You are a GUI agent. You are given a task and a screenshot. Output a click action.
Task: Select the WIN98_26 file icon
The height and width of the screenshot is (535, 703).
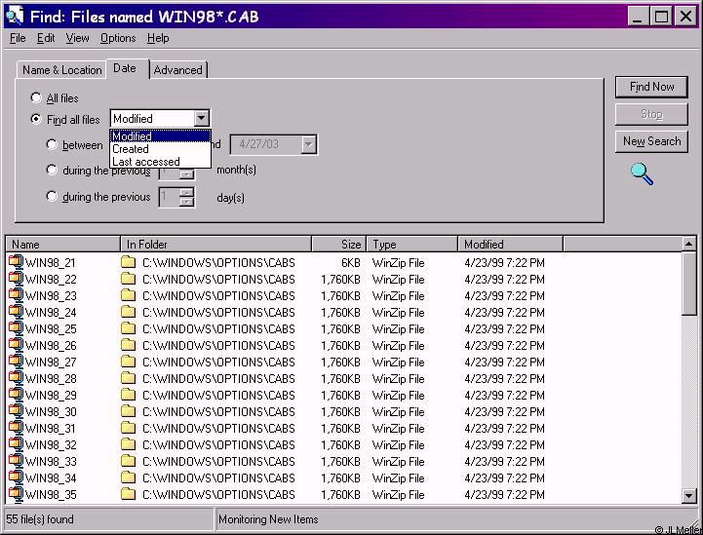[x=16, y=345]
